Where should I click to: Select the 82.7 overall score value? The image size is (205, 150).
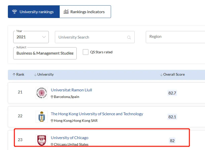[x=172, y=93]
